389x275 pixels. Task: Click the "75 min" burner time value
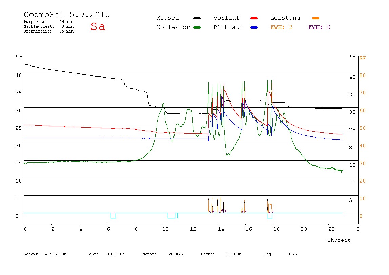(x=66, y=31)
